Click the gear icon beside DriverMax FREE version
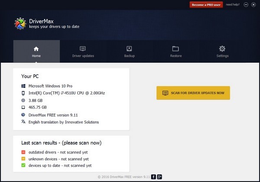 [23, 115]
